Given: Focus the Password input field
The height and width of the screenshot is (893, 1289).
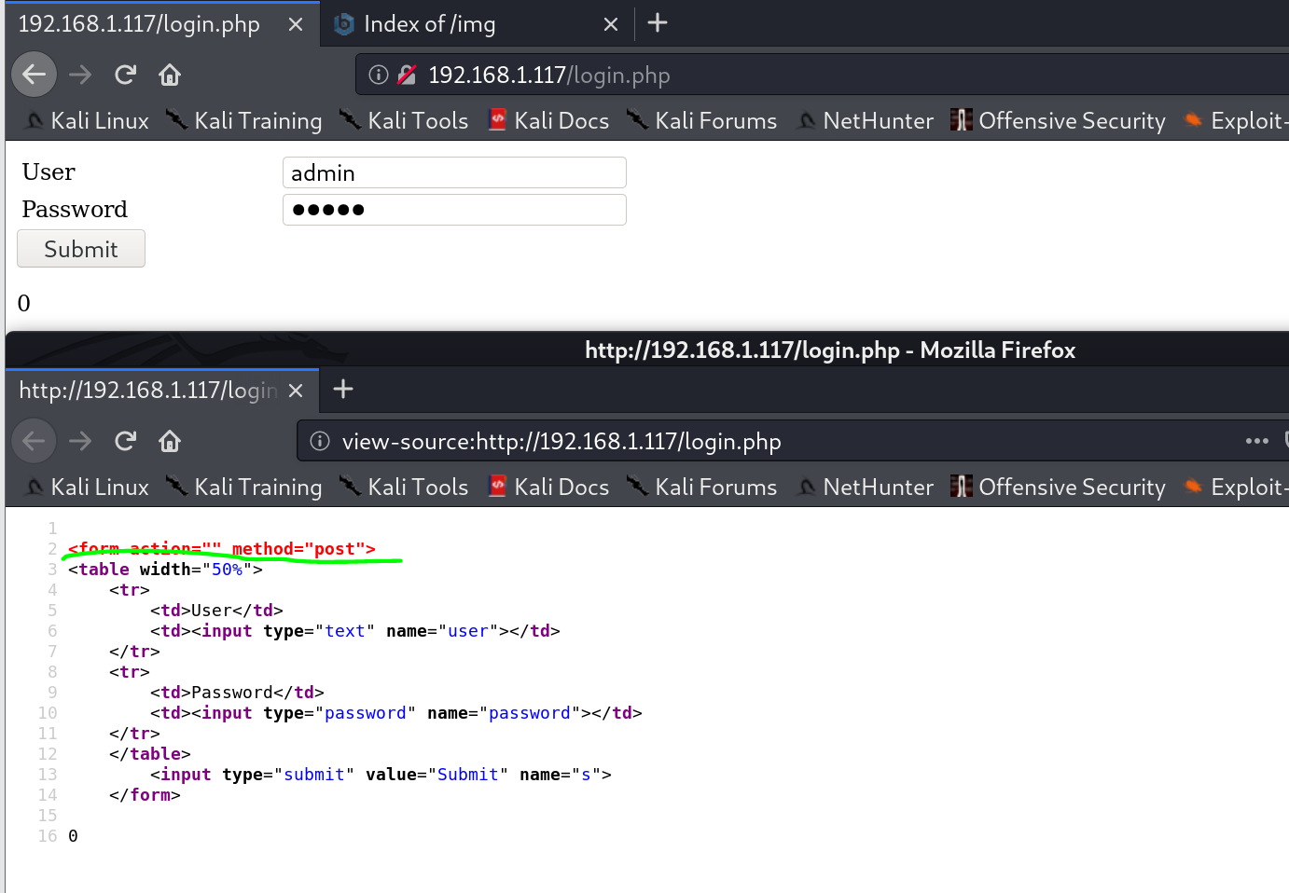Looking at the screenshot, I should [x=454, y=210].
